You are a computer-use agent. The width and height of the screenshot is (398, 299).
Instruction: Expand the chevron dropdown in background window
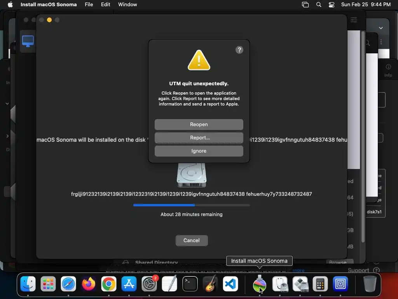(381, 28)
